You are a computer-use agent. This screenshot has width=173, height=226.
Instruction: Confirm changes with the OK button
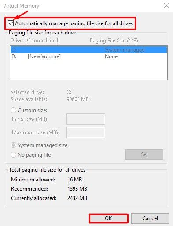109,218
